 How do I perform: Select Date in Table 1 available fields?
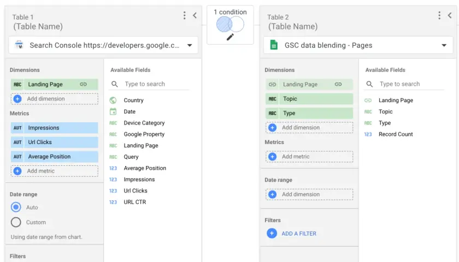pyautogui.click(x=130, y=112)
